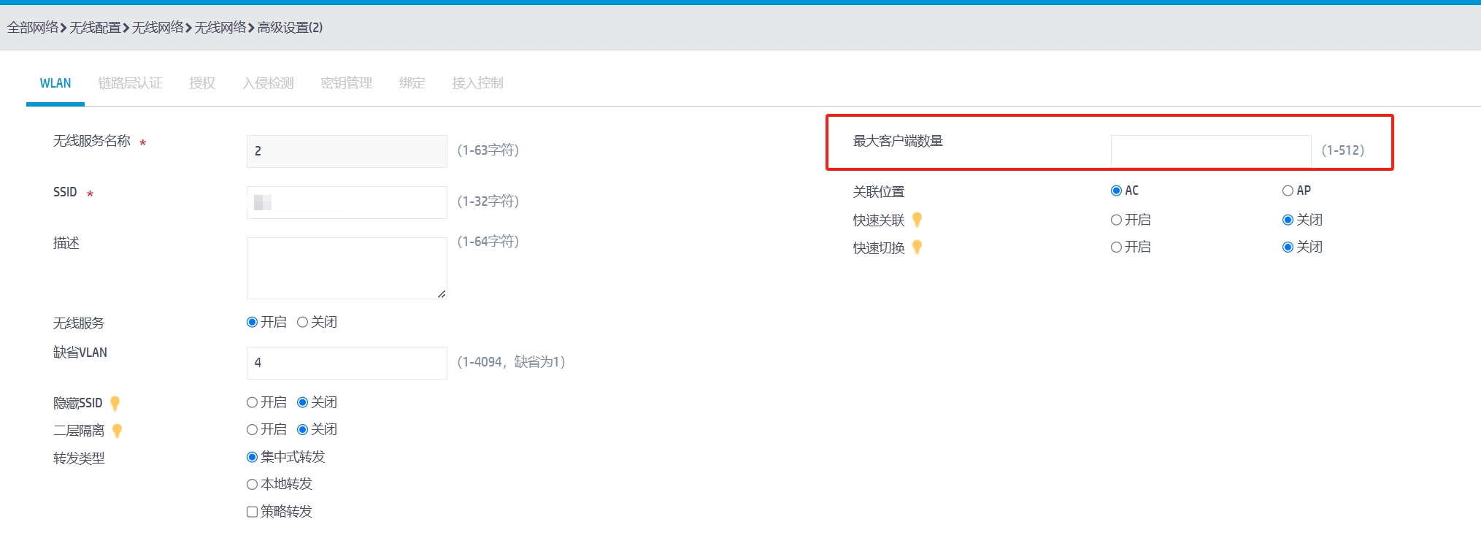Viewport: 1481px width, 538px height.
Task: Switch to the 入侵检测 tab
Action: [x=268, y=83]
